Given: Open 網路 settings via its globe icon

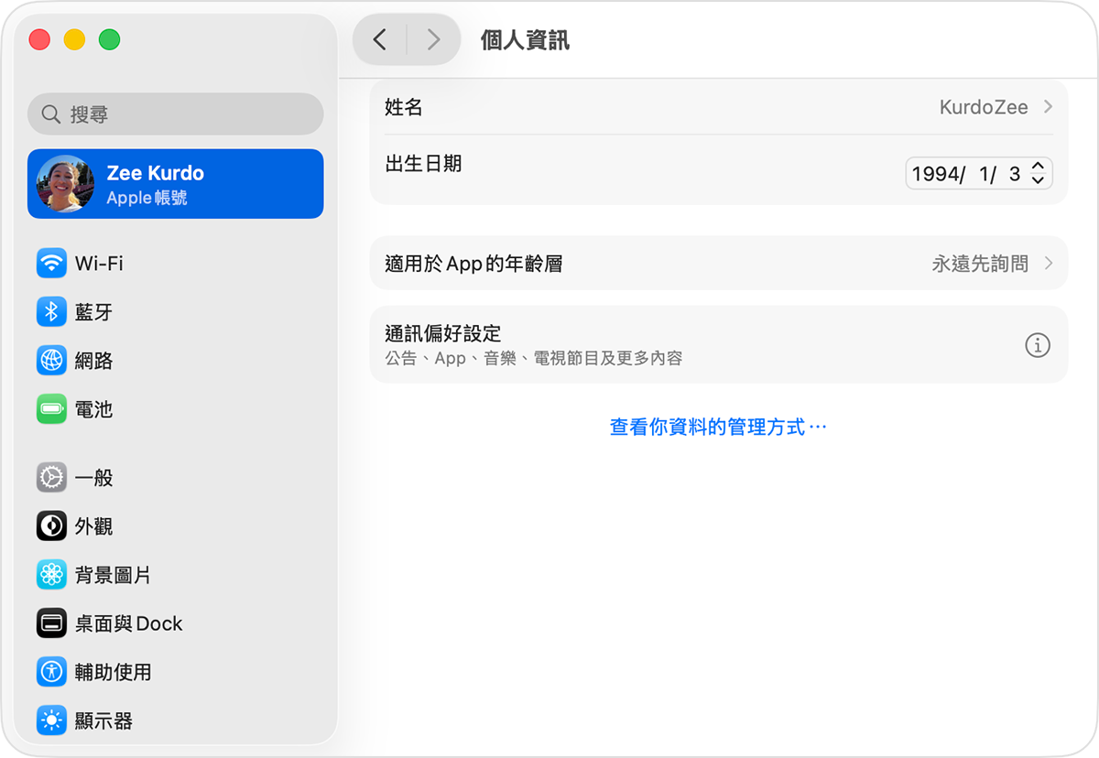Looking at the screenshot, I should coord(52,360).
